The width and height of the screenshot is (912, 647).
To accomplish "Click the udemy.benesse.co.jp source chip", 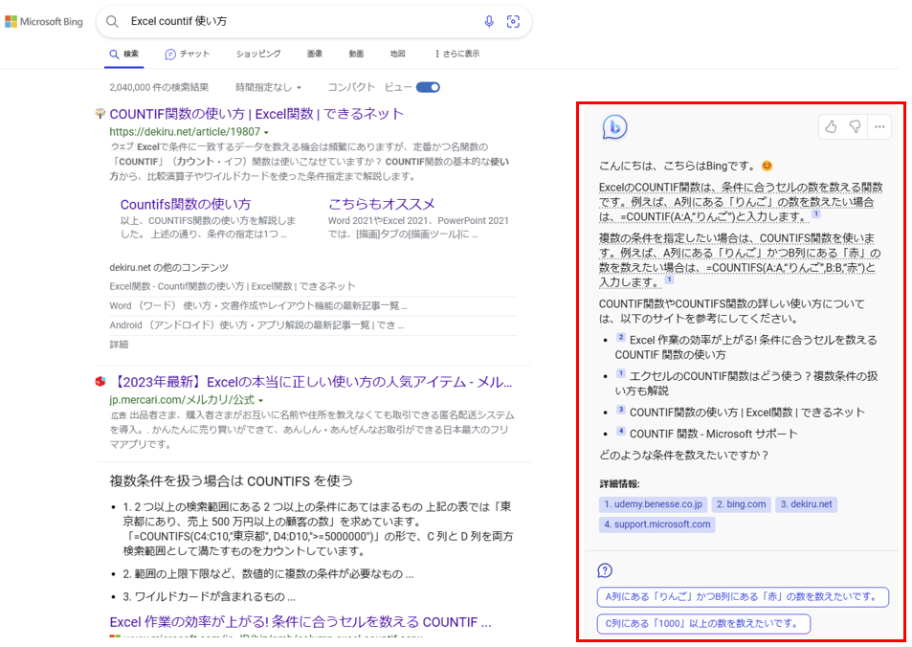I will [x=654, y=504].
